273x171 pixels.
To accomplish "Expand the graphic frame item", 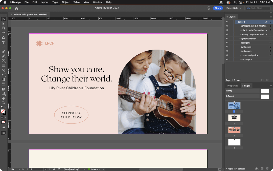I will pyautogui.click(x=239, y=39).
